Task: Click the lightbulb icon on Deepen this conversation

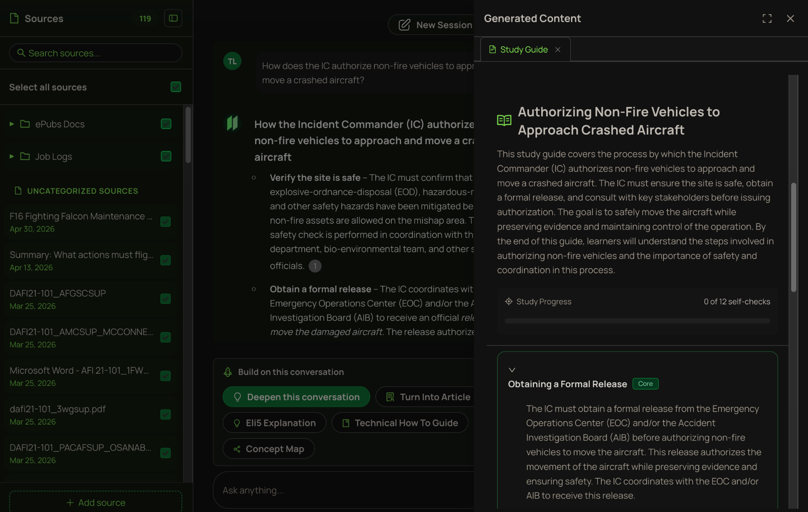Action: pos(237,397)
